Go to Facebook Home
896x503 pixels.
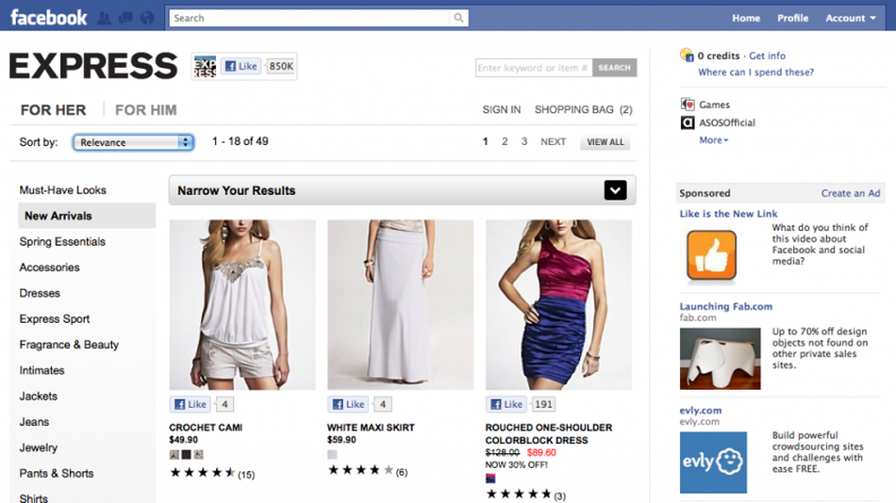click(x=746, y=18)
